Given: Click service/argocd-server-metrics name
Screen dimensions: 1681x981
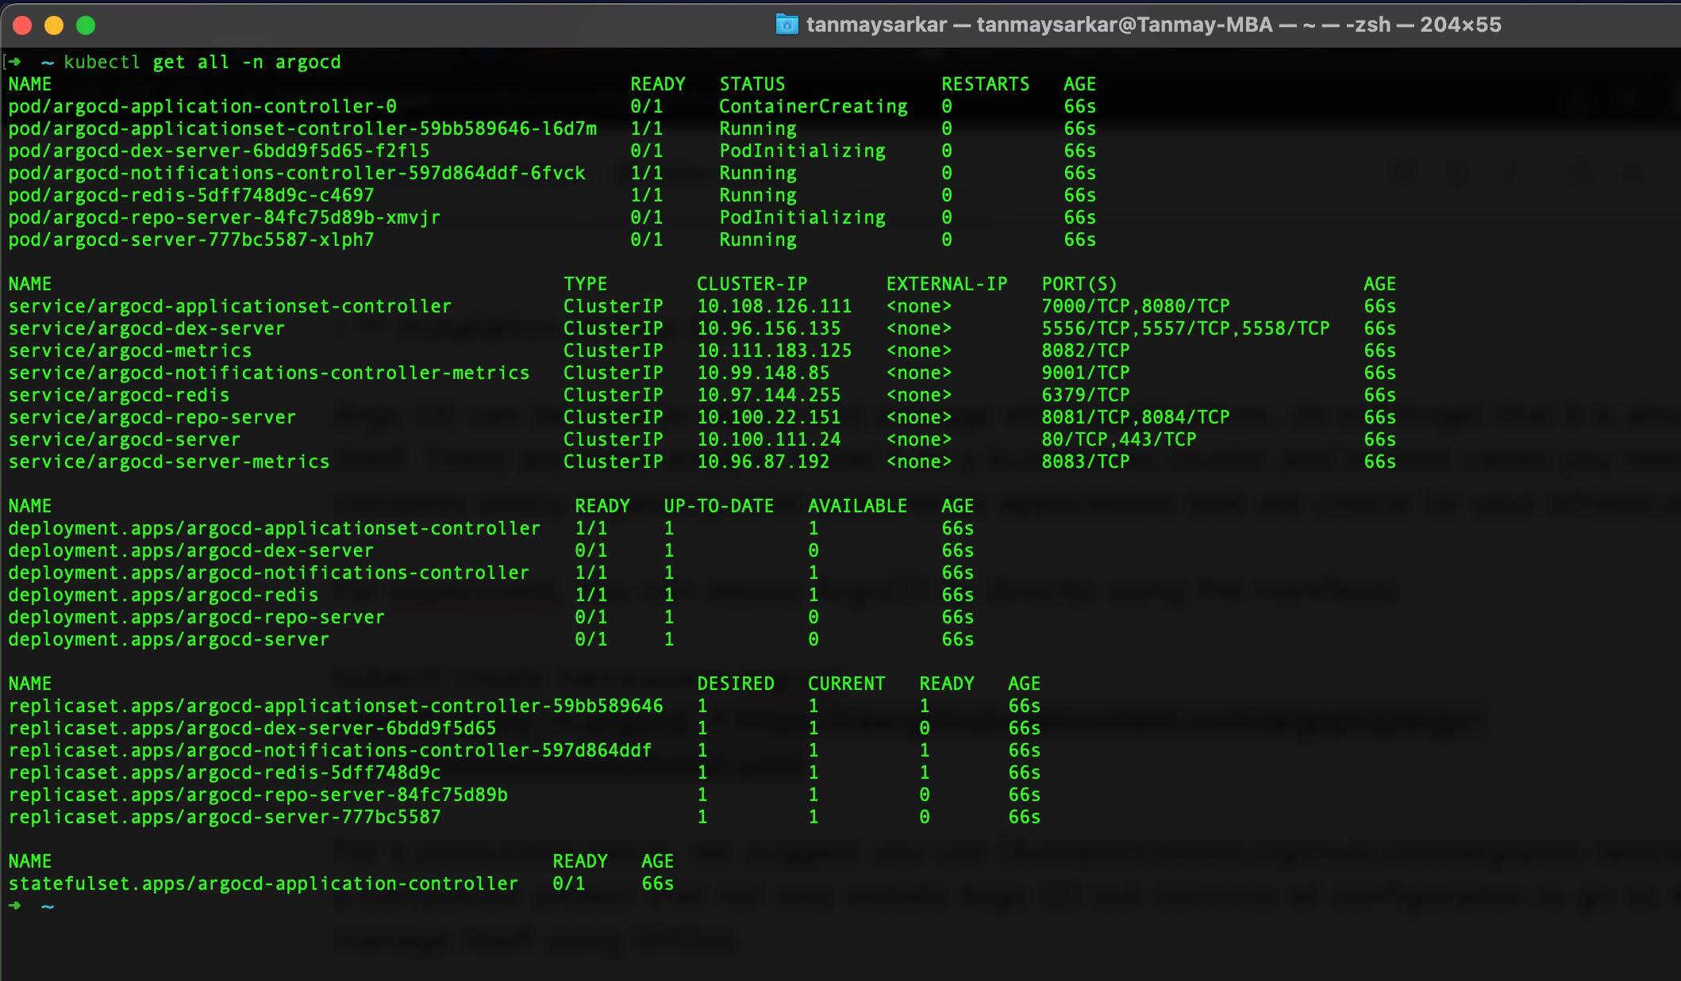Looking at the screenshot, I should [168, 462].
